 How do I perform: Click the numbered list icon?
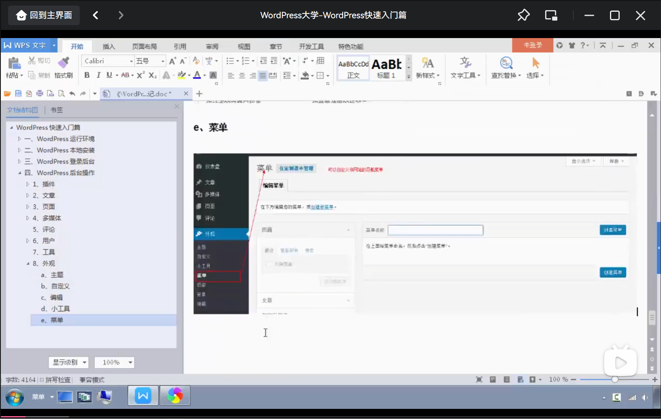pyautogui.click(x=245, y=61)
